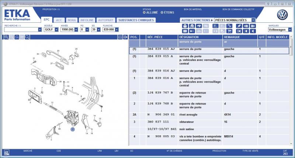Open the Pièces normalisées dropdown
This screenshot has height=158, width=295.
(253, 20)
